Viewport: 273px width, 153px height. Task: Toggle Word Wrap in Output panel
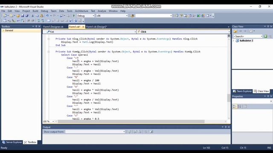point(151,132)
